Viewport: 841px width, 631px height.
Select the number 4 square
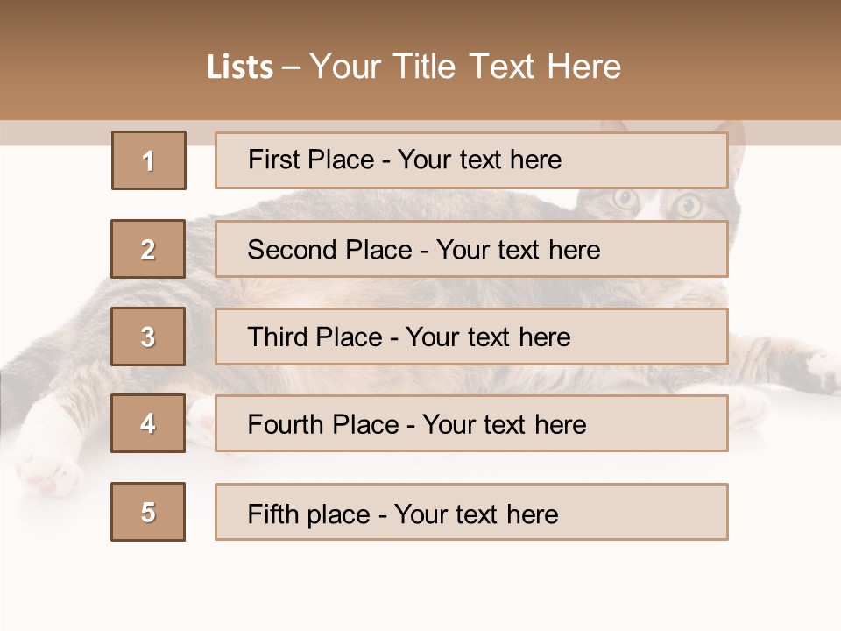pos(148,423)
